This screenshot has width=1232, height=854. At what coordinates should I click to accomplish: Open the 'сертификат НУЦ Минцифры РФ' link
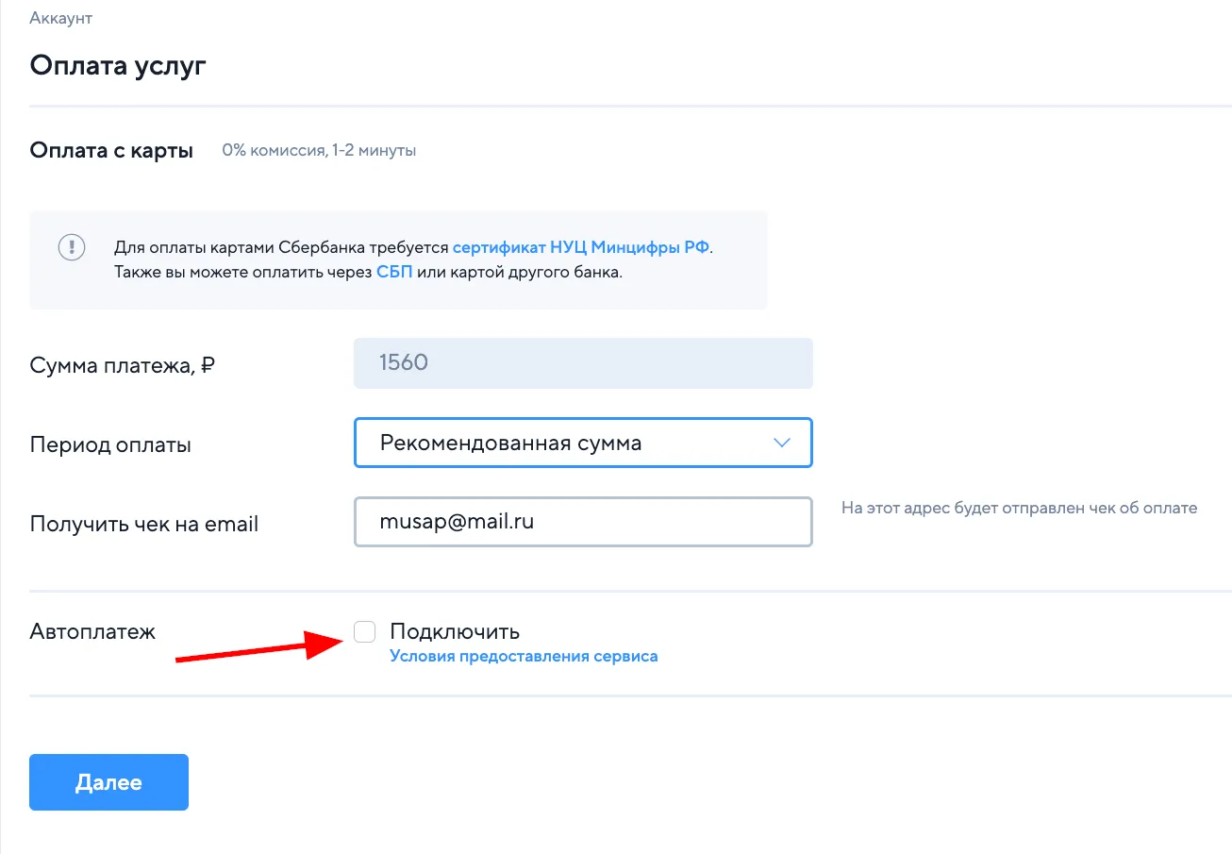tap(582, 247)
